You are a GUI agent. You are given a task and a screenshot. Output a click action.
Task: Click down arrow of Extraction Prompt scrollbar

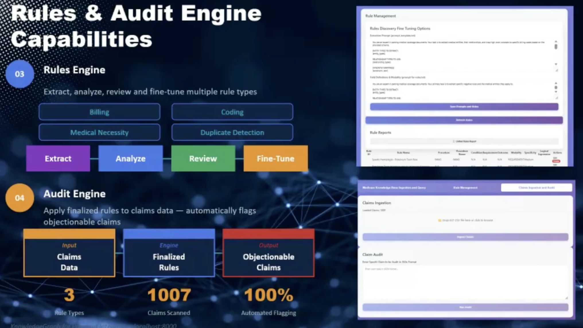[x=556, y=64]
